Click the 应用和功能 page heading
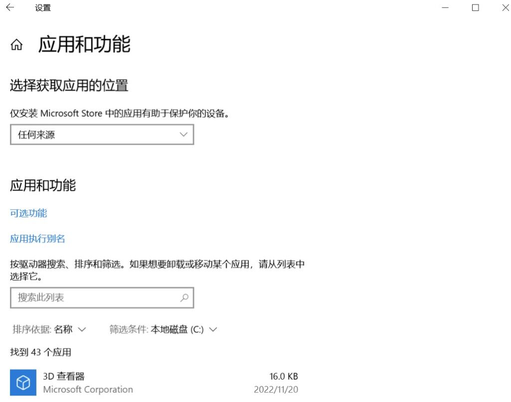 85,44
